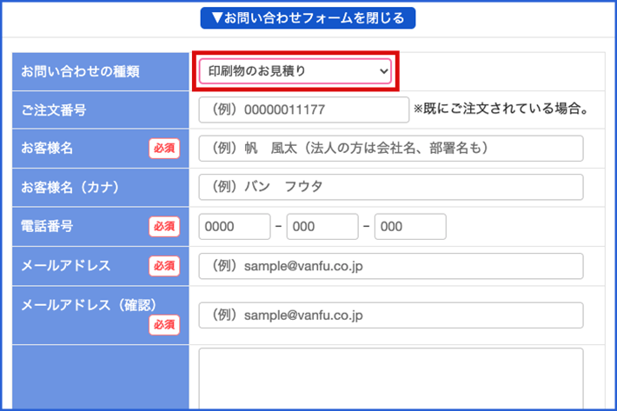The image size is (617, 411).
Task: Click the first phone number box 0000
Action: (x=235, y=227)
